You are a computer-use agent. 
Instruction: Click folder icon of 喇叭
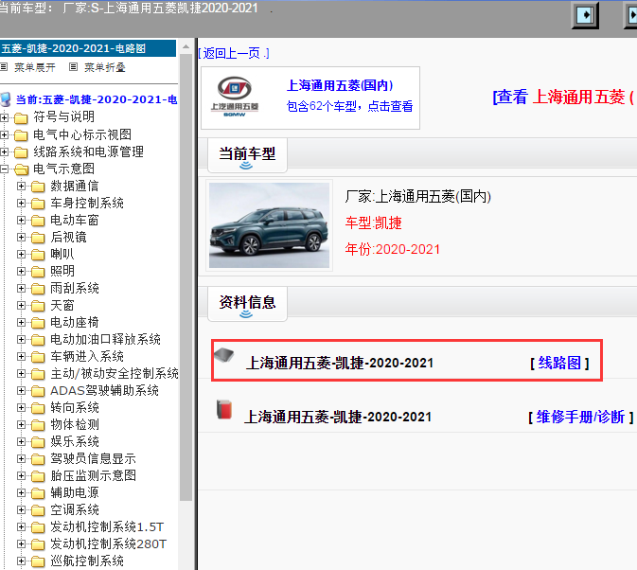38,255
